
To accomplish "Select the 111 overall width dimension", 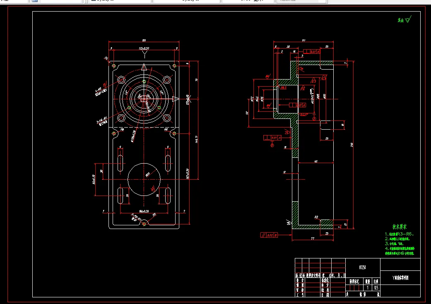I will click(x=303, y=41).
